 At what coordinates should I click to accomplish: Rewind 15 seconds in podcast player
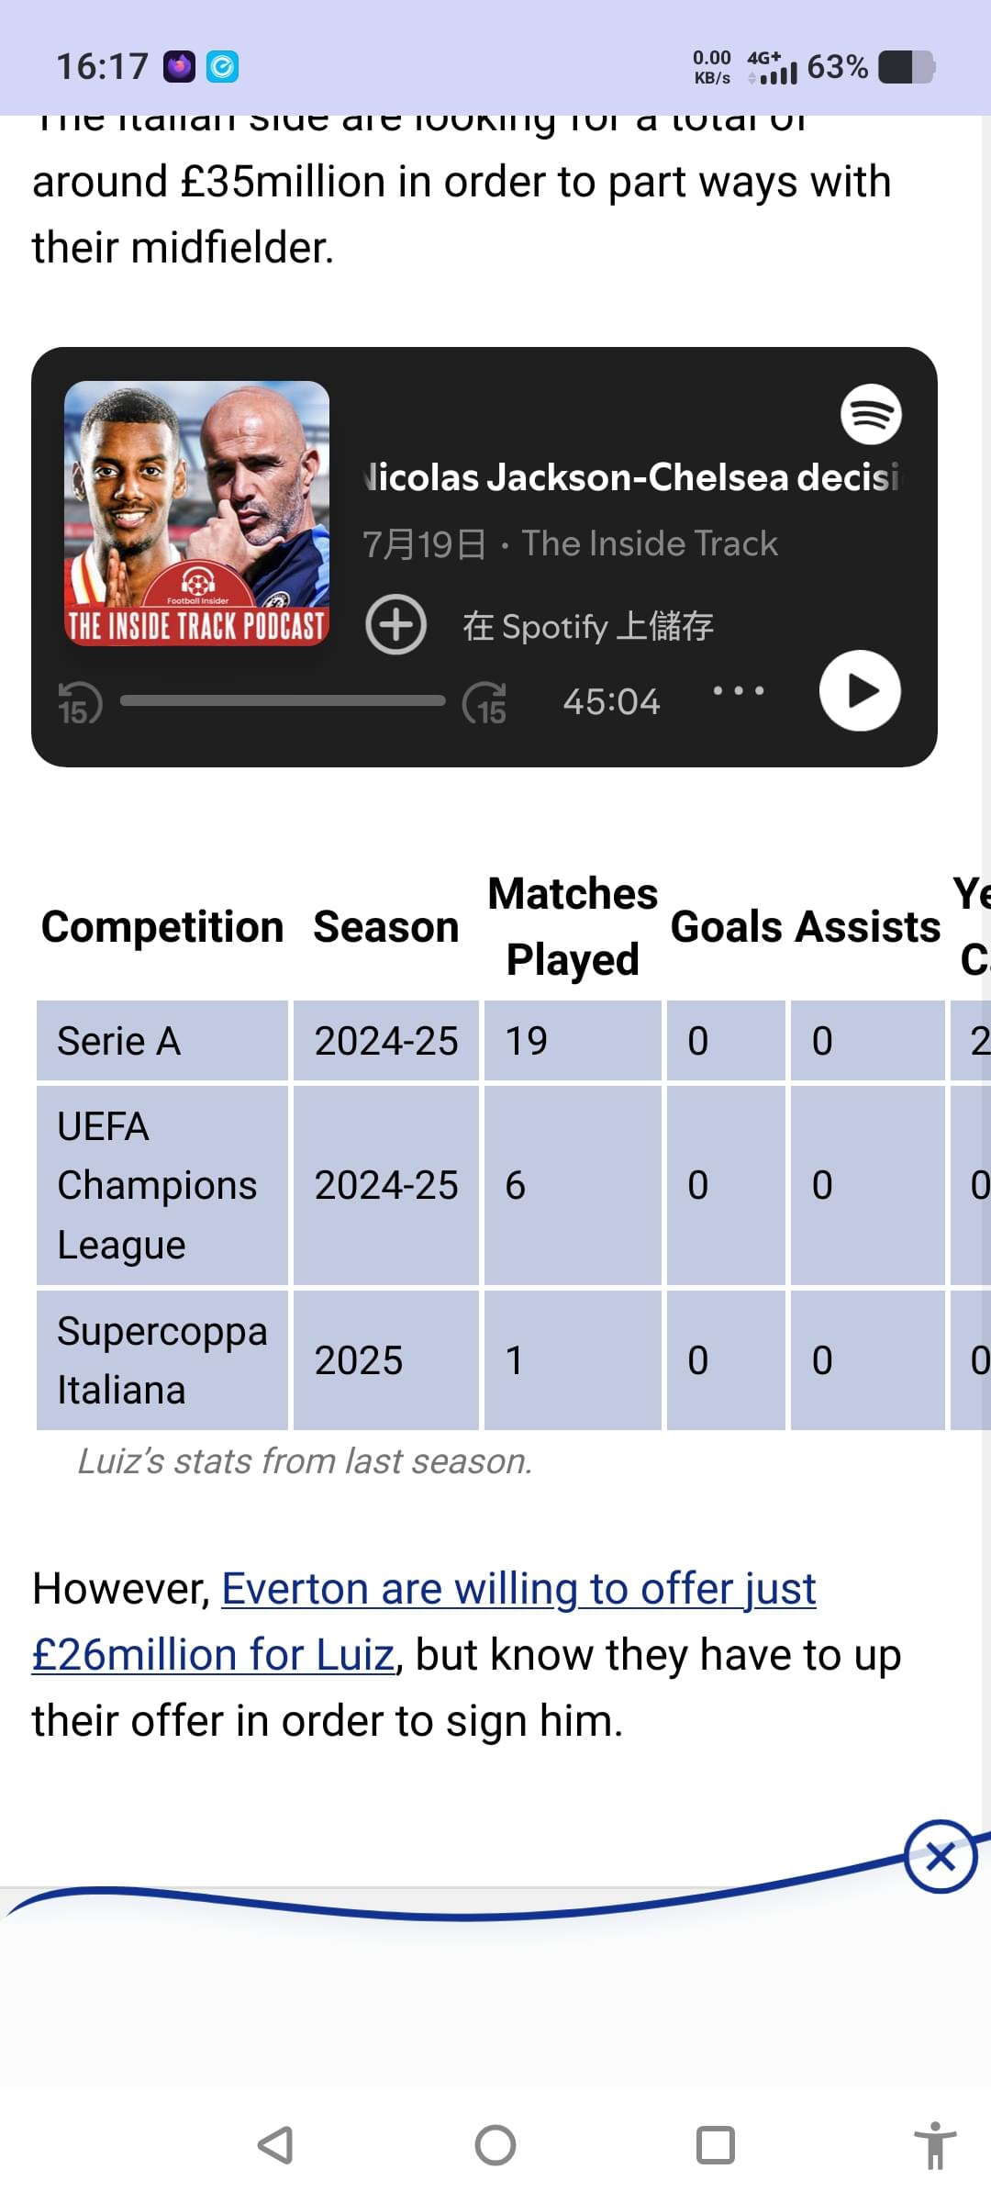coord(79,704)
